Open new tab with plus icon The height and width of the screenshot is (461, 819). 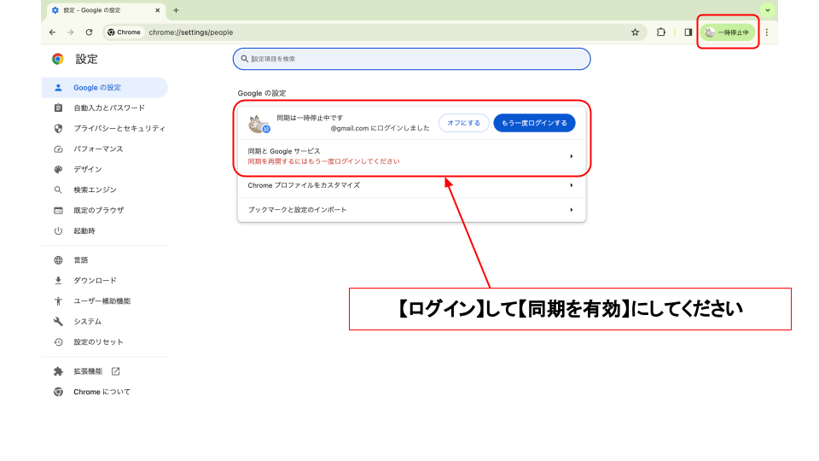pyautogui.click(x=176, y=10)
